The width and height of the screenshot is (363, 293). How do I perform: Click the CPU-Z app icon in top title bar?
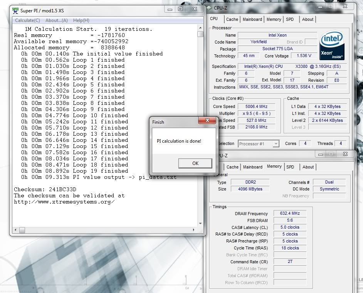[x=209, y=8]
